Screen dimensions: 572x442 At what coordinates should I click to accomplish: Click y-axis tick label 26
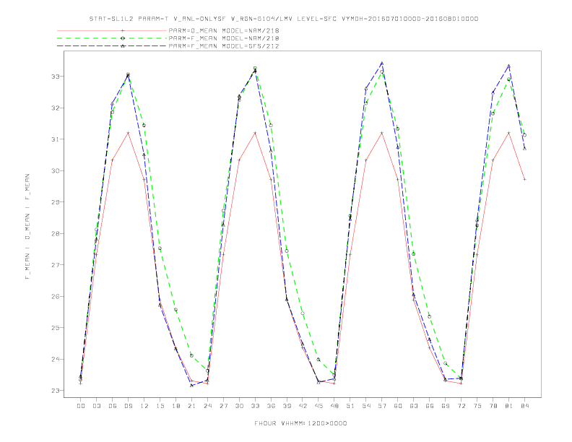tap(56, 297)
